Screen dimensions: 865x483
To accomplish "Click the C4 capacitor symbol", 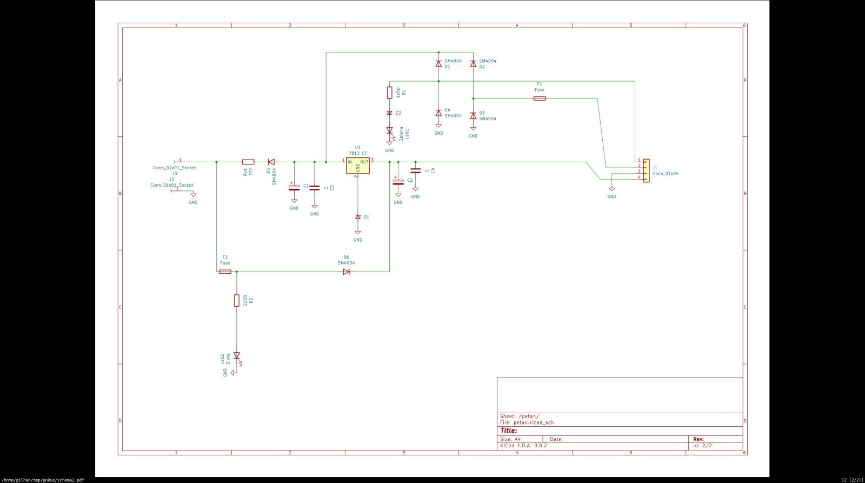I will (415, 170).
